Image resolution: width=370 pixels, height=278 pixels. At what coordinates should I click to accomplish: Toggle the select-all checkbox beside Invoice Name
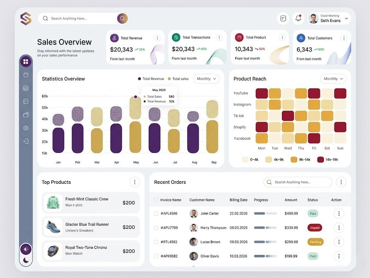[156, 200]
